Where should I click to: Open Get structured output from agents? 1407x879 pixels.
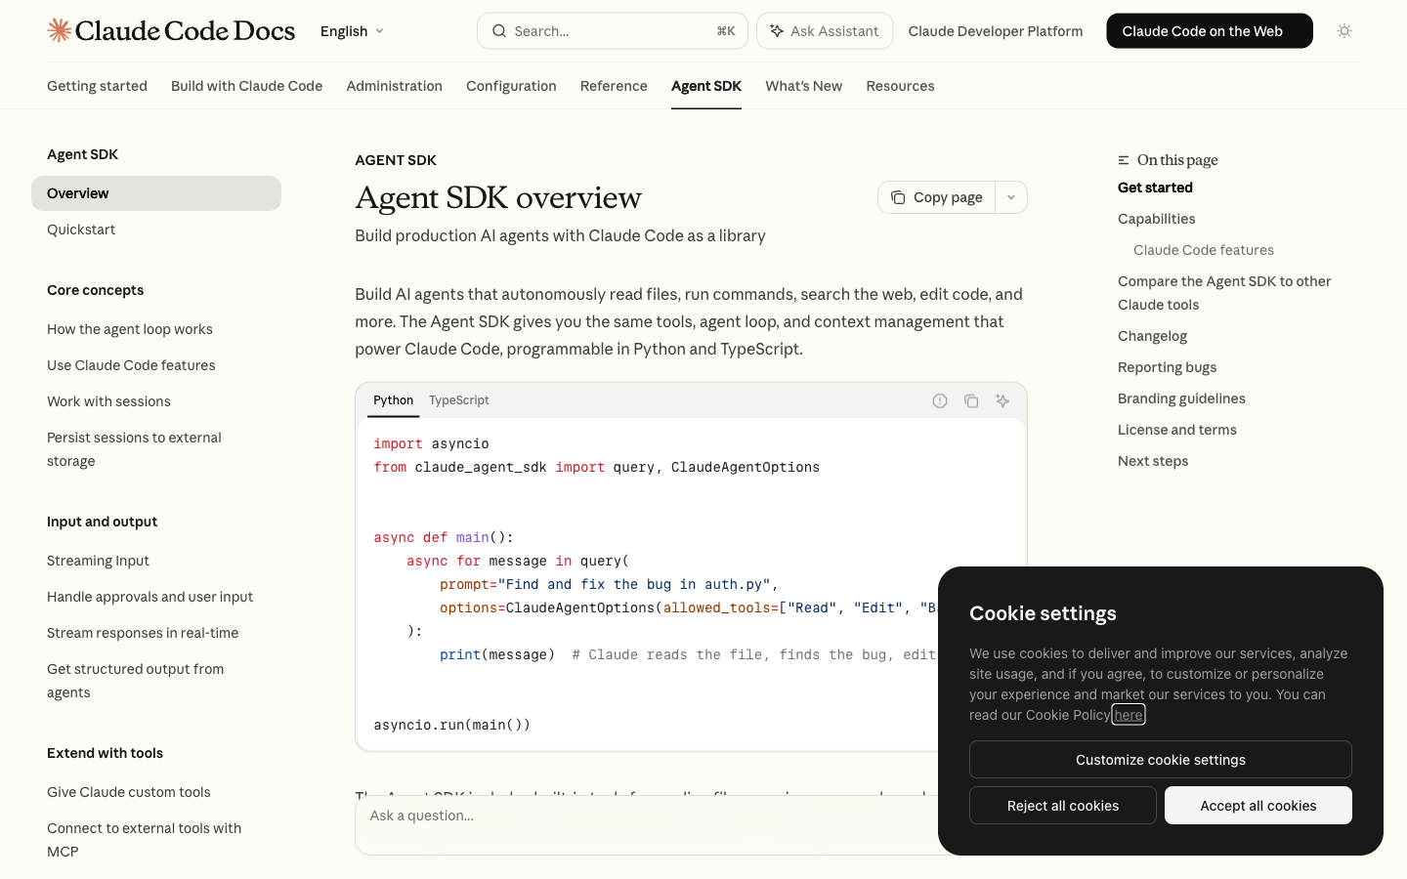pyautogui.click(x=135, y=681)
